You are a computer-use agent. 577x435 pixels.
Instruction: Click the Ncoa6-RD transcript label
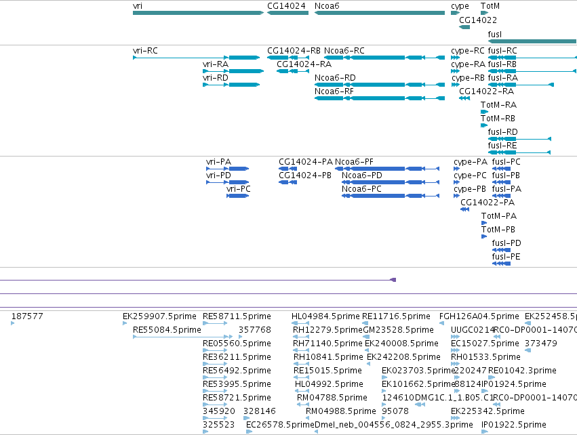pyautogui.click(x=335, y=78)
